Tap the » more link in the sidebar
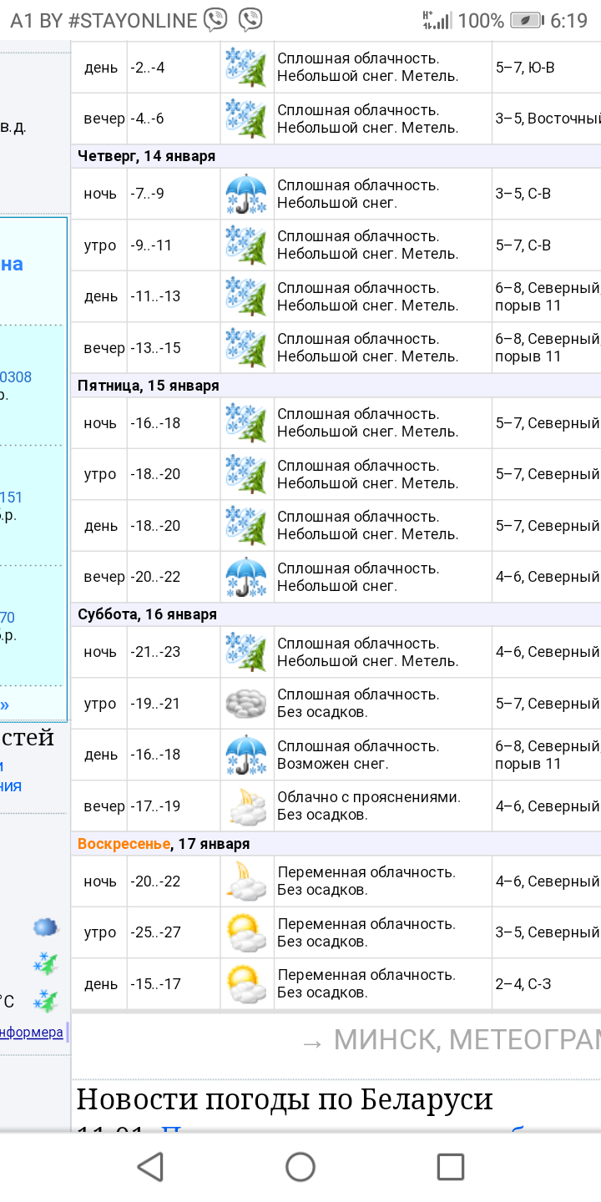The width and height of the screenshot is (601, 1202). pos(5,705)
